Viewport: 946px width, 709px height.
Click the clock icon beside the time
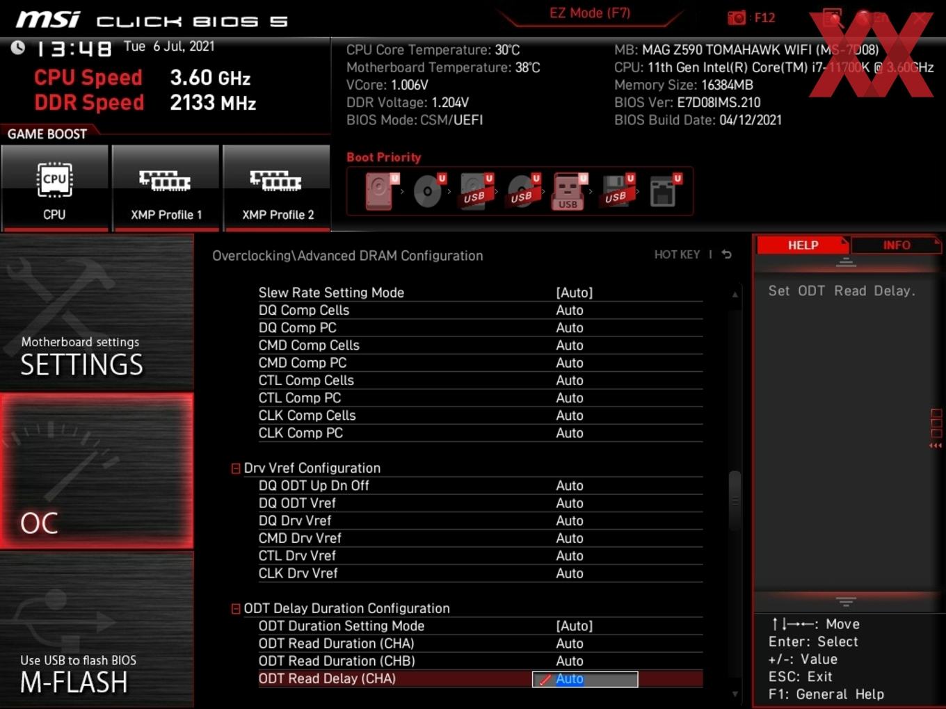18,47
